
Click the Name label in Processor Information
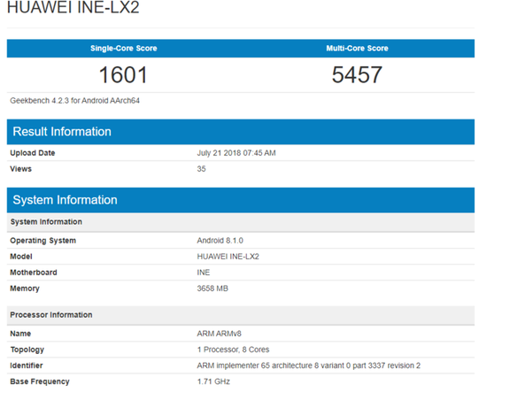20,334
